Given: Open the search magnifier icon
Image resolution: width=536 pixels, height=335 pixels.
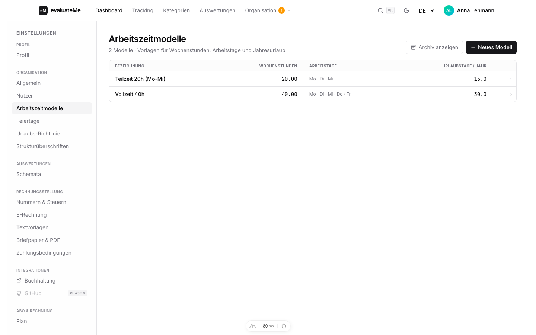Looking at the screenshot, I should (x=380, y=10).
